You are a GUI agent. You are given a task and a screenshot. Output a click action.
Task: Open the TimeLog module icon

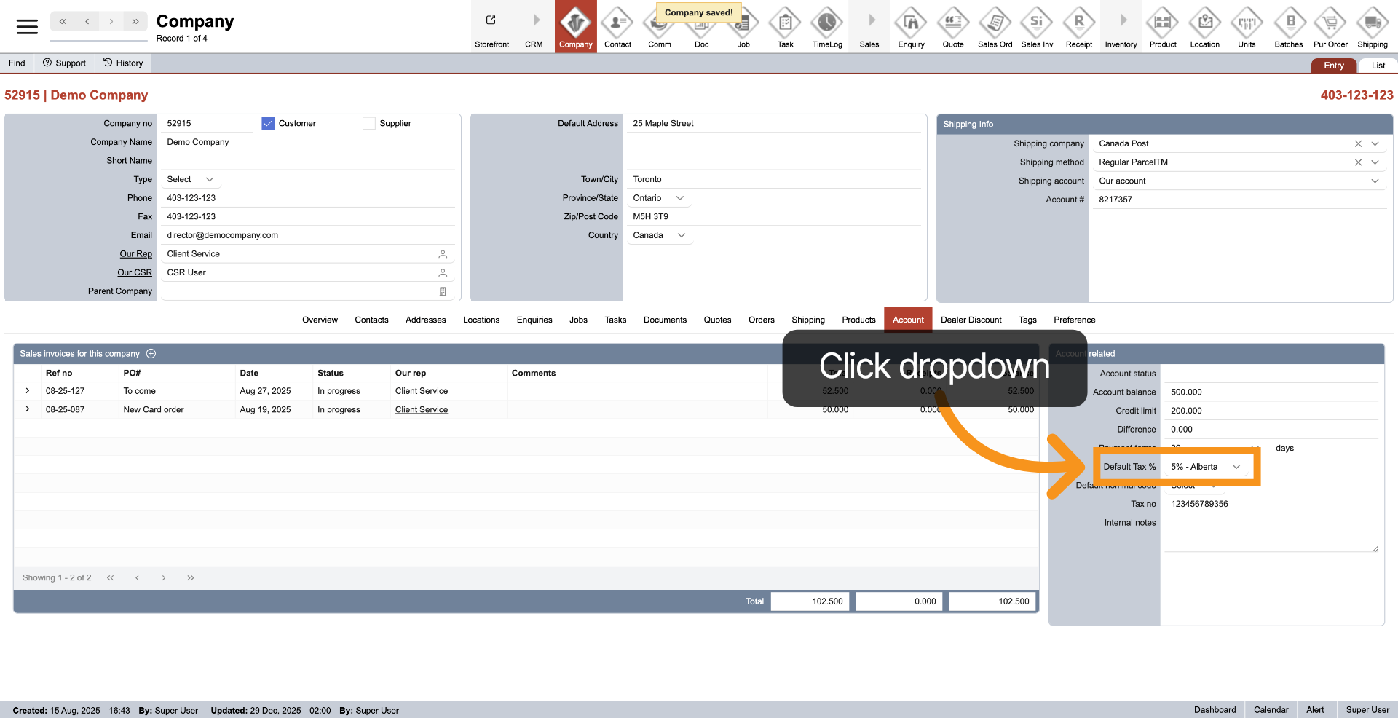click(x=827, y=27)
